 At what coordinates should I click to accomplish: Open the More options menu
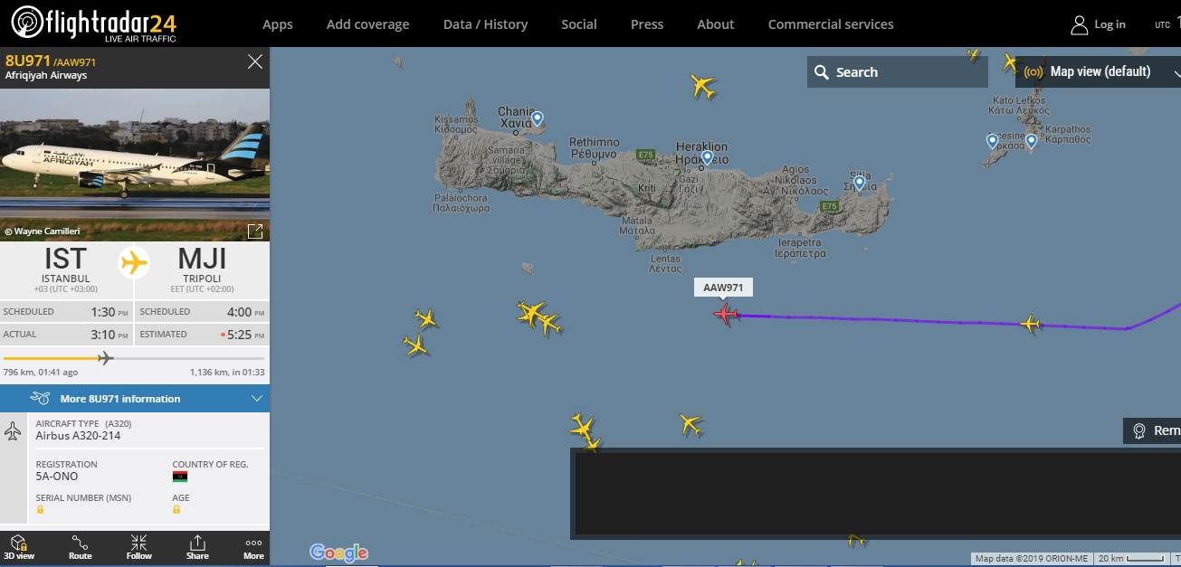pos(253,547)
